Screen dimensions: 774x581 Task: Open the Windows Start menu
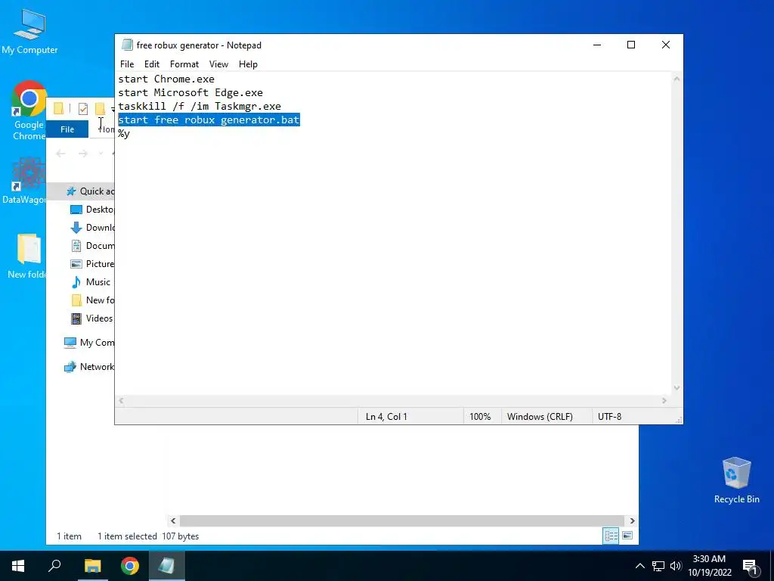coord(18,566)
